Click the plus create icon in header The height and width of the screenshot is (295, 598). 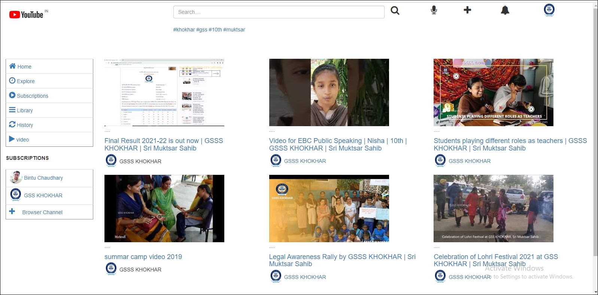point(467,10)
